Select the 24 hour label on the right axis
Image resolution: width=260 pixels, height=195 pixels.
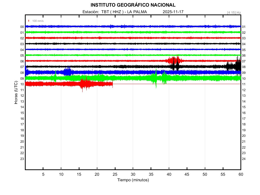pos(244,159)
